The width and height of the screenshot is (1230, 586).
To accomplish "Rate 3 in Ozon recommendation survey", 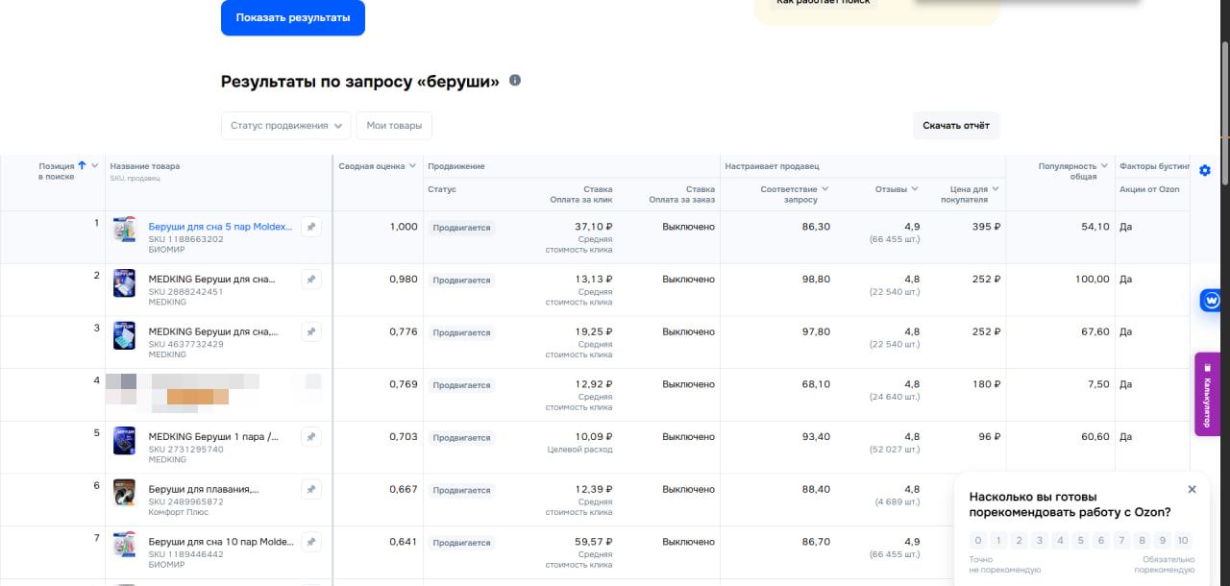I will [x=1040, y=541].
